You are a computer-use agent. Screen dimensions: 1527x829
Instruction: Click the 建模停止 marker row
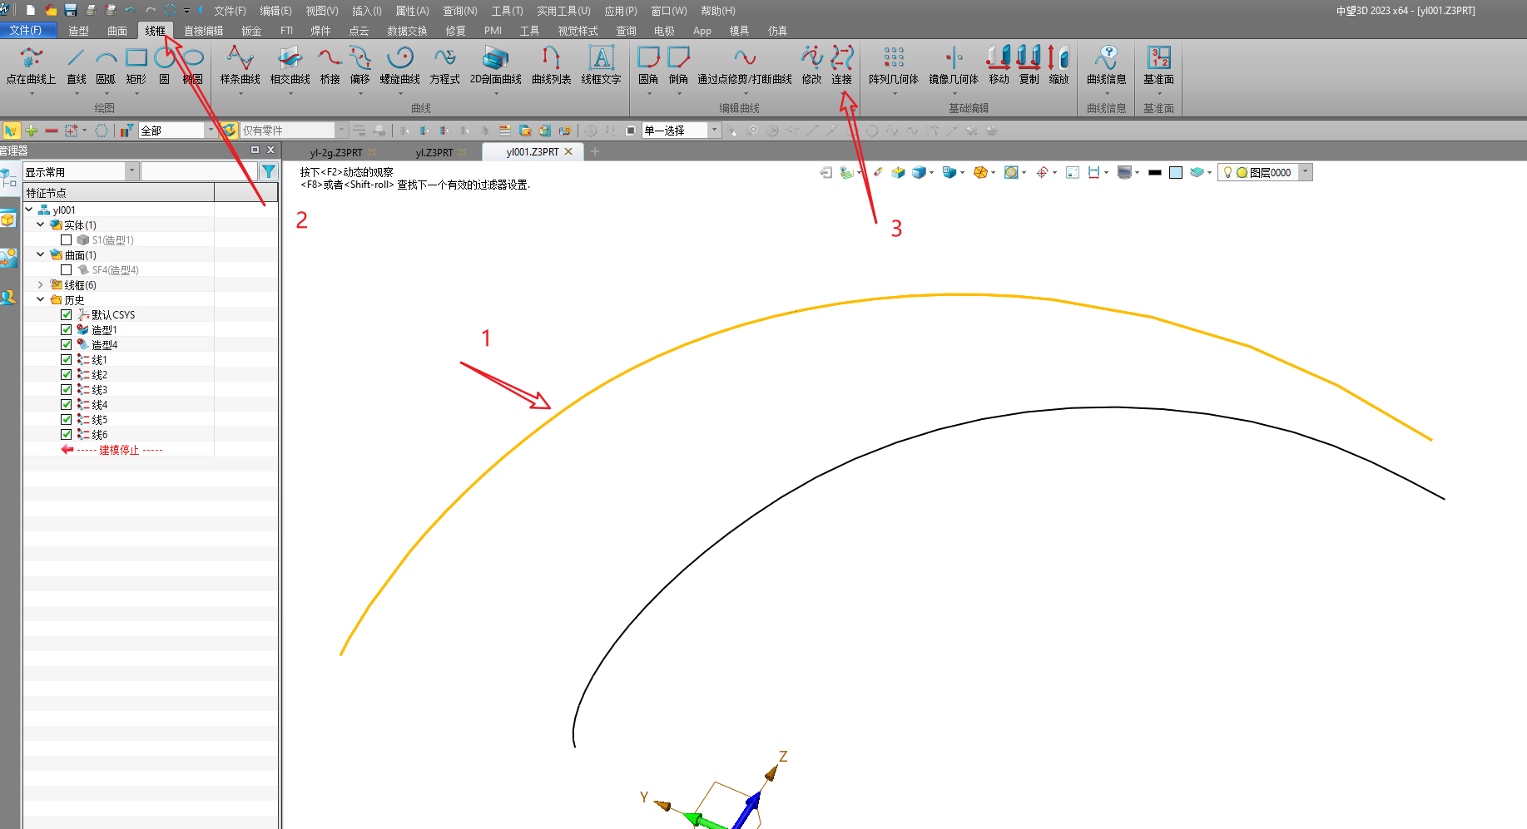pyautogui.click(x=119, y=450)
